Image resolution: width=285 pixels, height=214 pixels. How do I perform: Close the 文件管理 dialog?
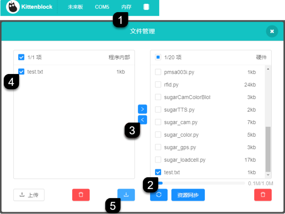coord(272,31)
